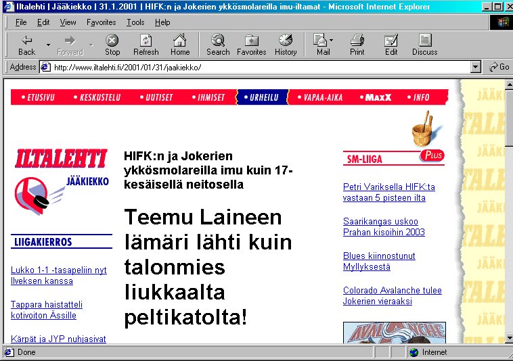Click the vertical scrollbar up arrow
The width and height of the screenshot is (513, 361).
pos(509,85)
